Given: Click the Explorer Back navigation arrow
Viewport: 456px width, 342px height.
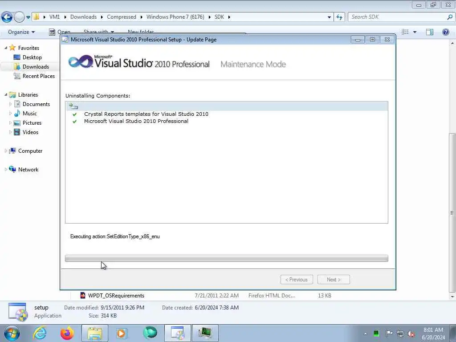Looking at the screenshot, I should point(7,17).
